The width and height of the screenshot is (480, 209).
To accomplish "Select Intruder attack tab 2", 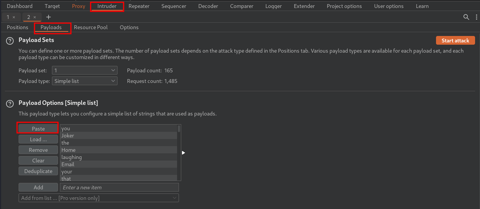I will coord(28,17).
